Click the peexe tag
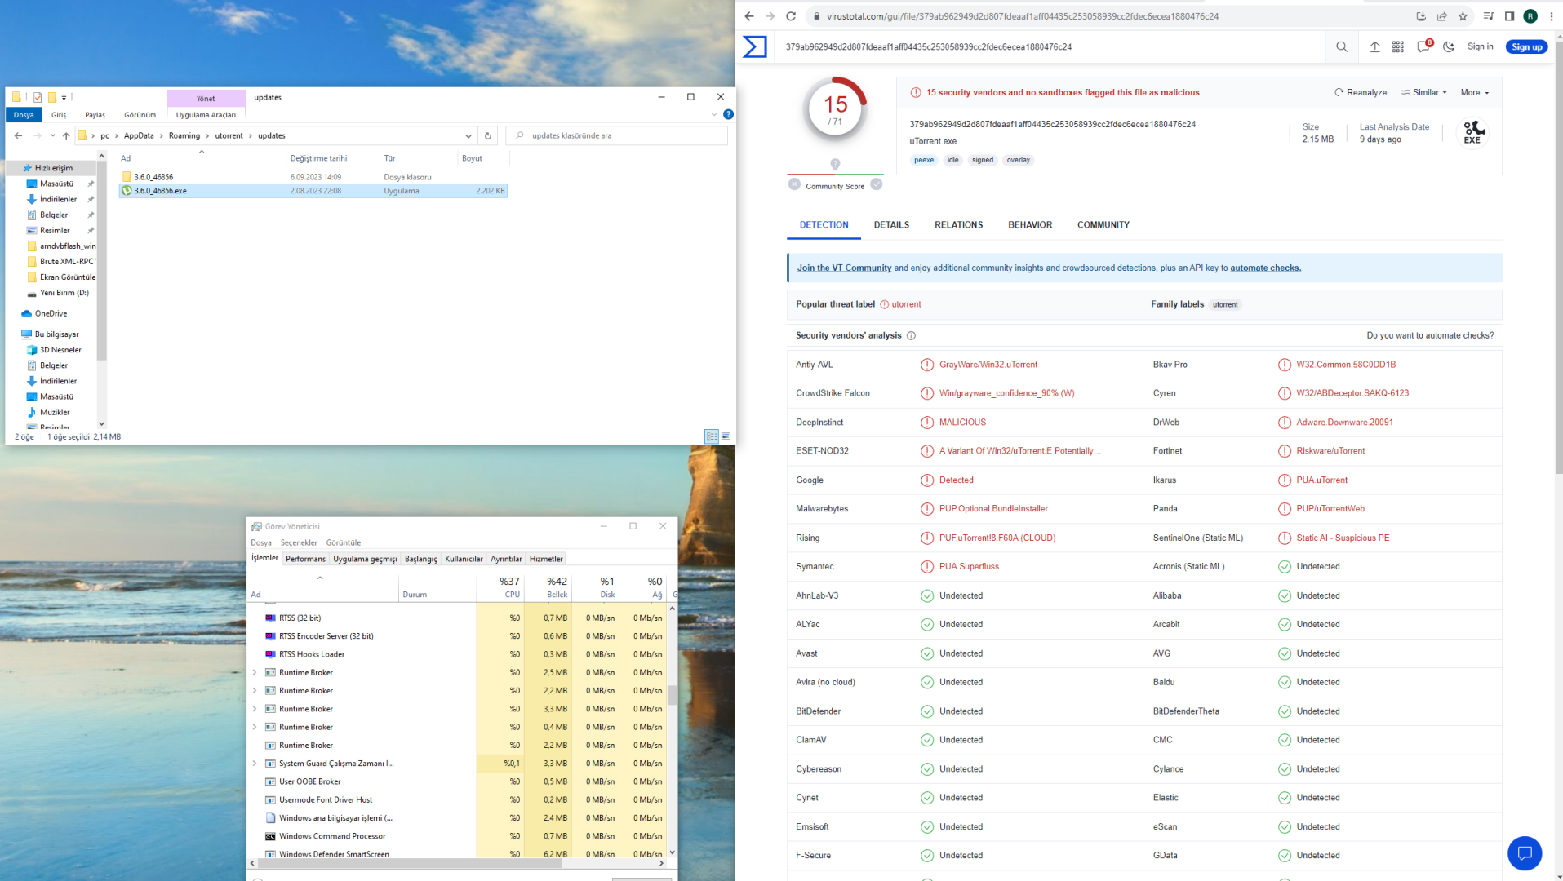Viewport: 1563px width, 881px height. [924, 160]
